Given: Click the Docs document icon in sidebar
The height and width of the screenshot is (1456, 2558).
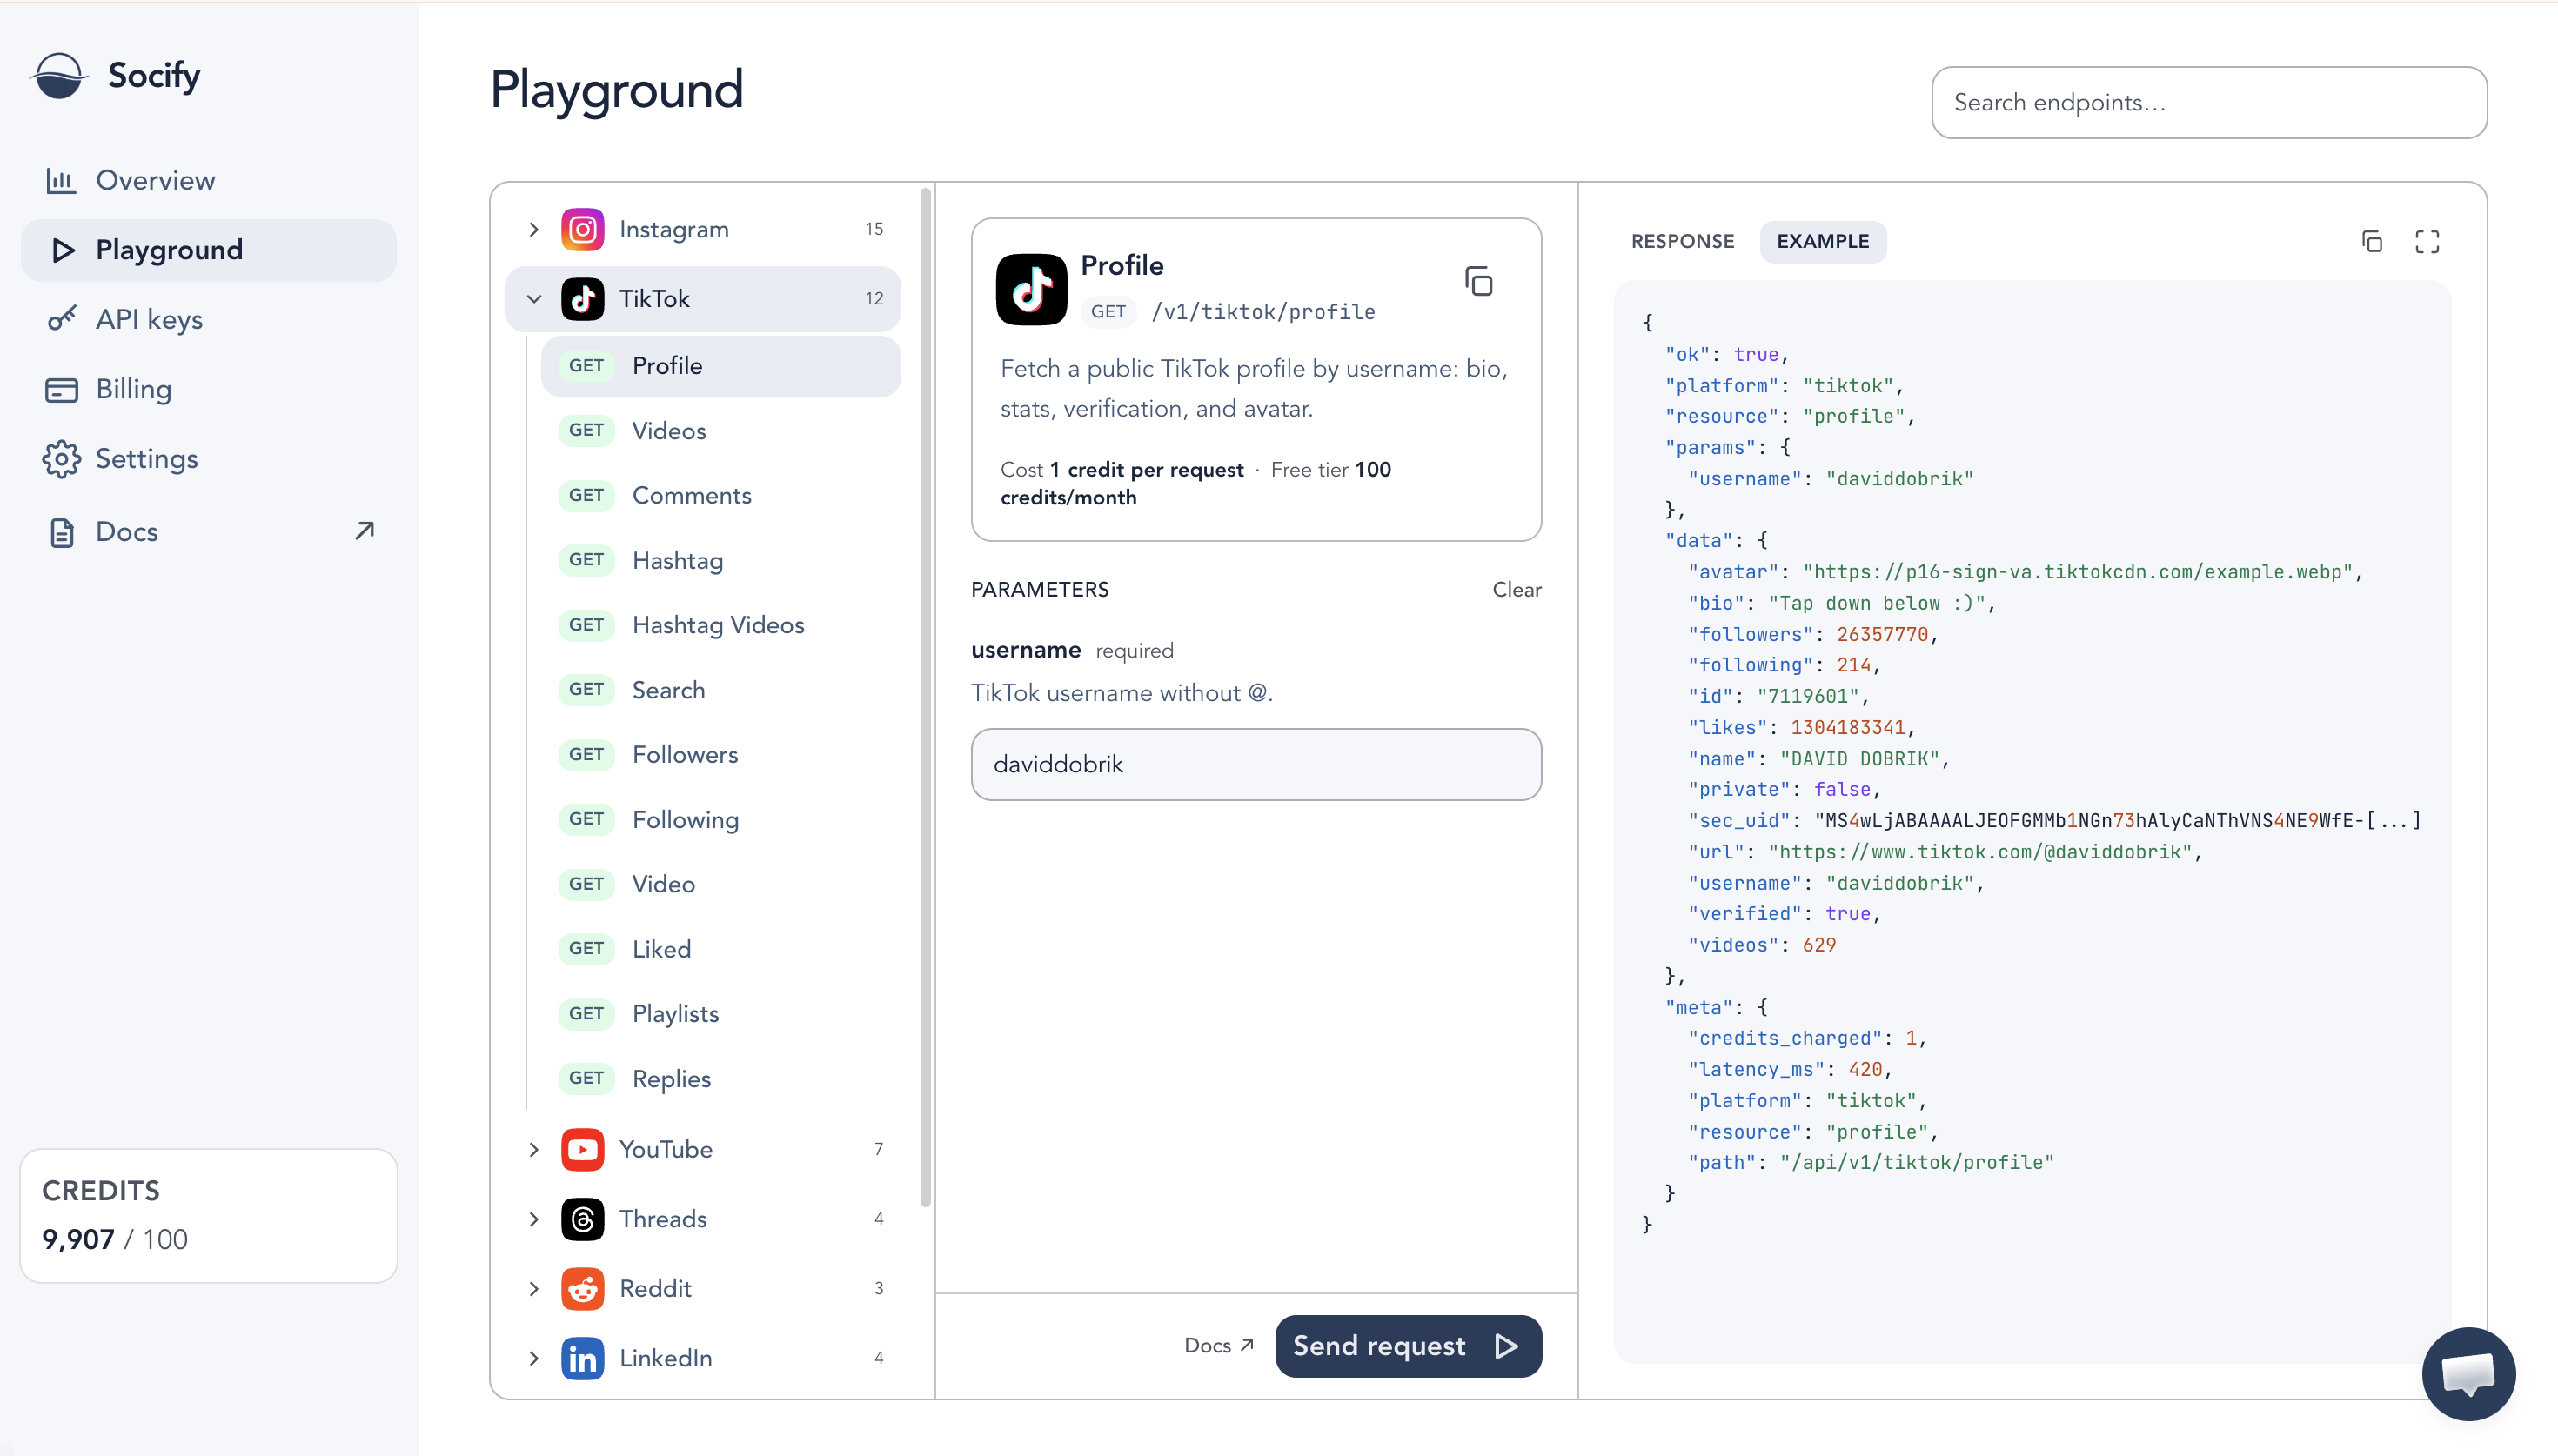Looking at the screenshot, I should pos(61,532).
